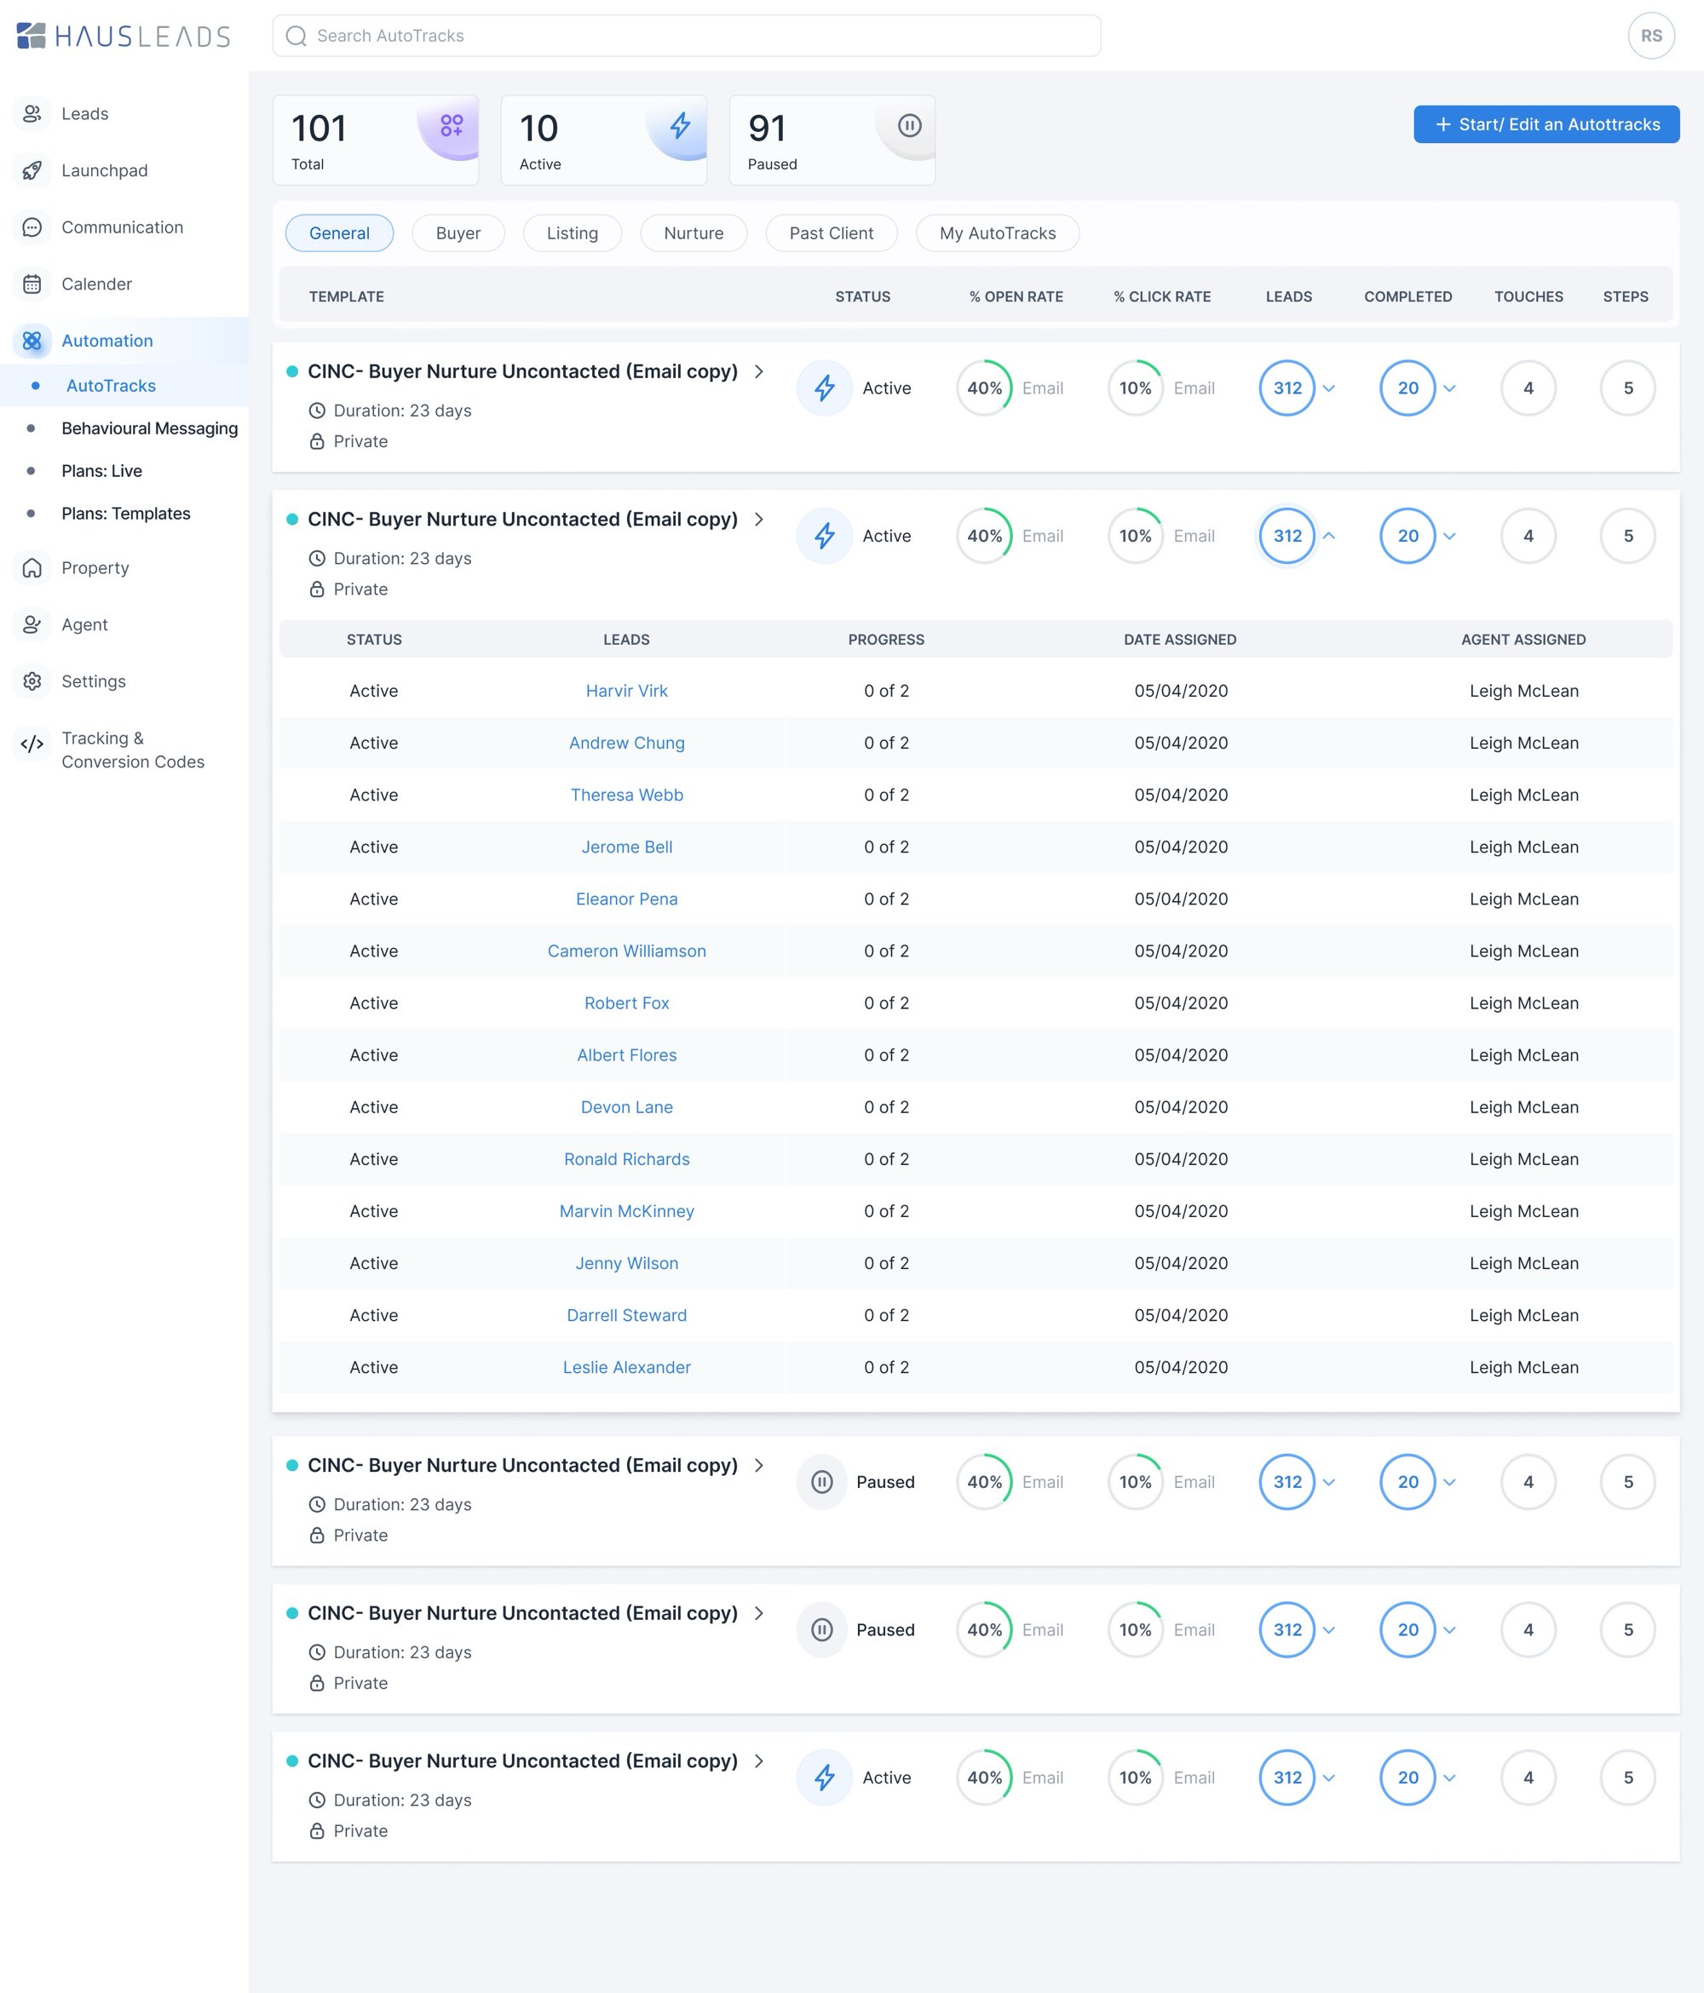1704x1993 pixels.
Task: Switch to the Listing tab
Action: click(x=573, y=233)
